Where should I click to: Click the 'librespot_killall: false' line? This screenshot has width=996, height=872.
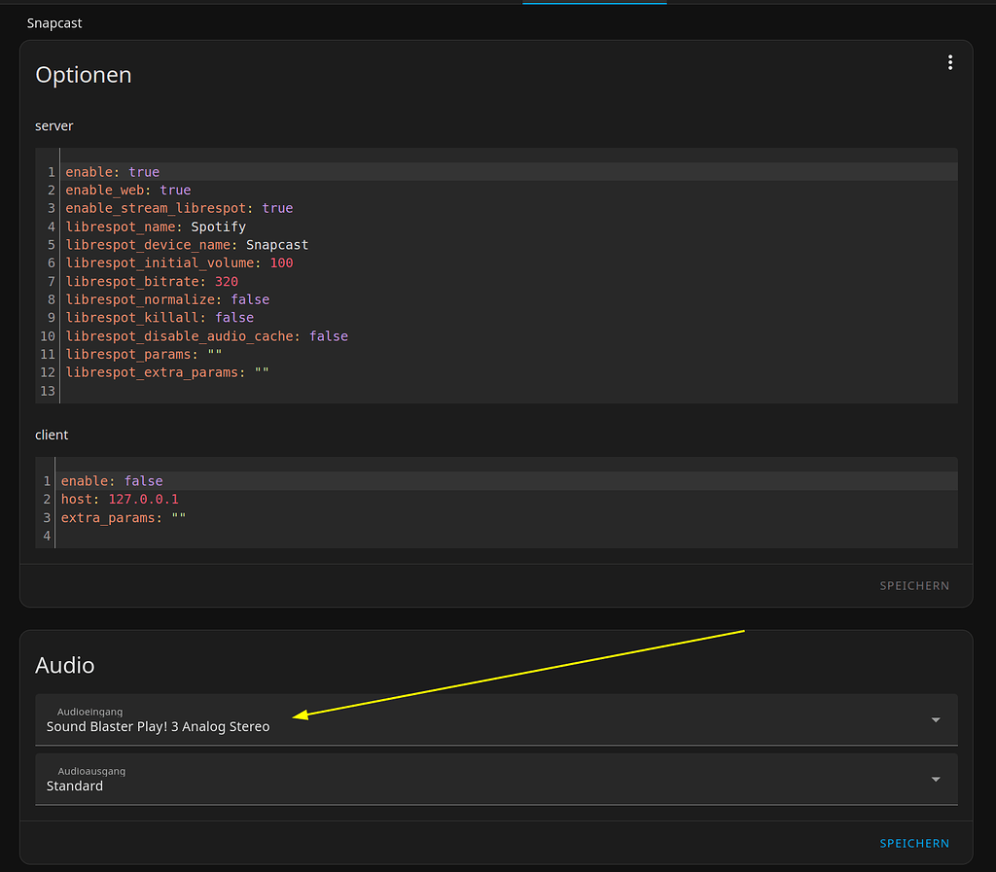(159, 318)
